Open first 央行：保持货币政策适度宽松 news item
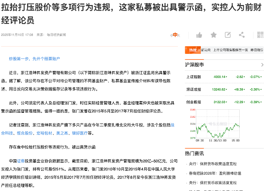Image resolution: width=268 pixels, height=191 pixels. point(213,164)
